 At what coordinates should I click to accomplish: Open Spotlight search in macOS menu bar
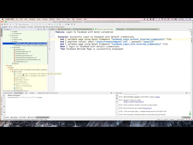pos(187,19)
